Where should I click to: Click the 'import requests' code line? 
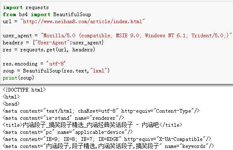(x=26, y=7)
